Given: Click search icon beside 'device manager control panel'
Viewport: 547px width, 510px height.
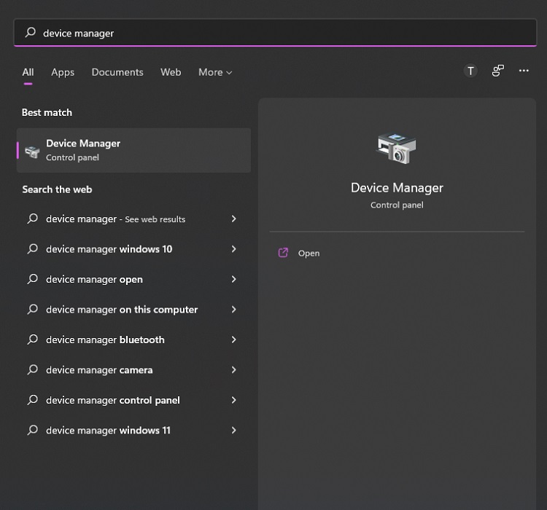Looking at the screenshot, I should coord(32,400).
